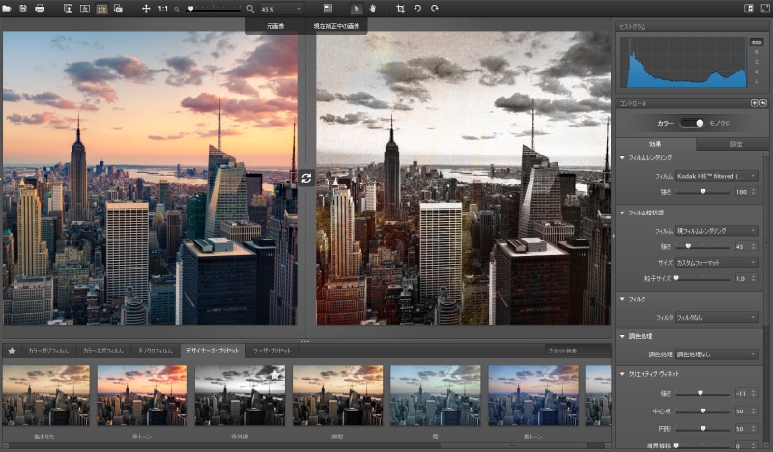
Task: Open the favorites star preset tab
Action: pos(12,351)
